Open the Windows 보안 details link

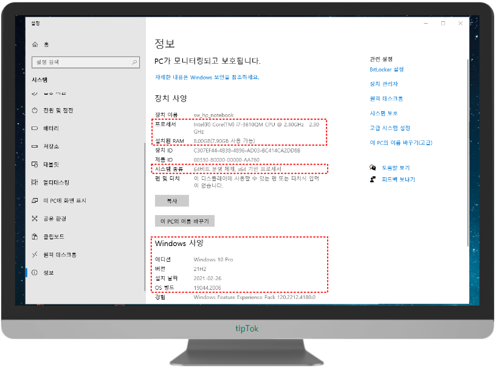(x=207, y=77)
